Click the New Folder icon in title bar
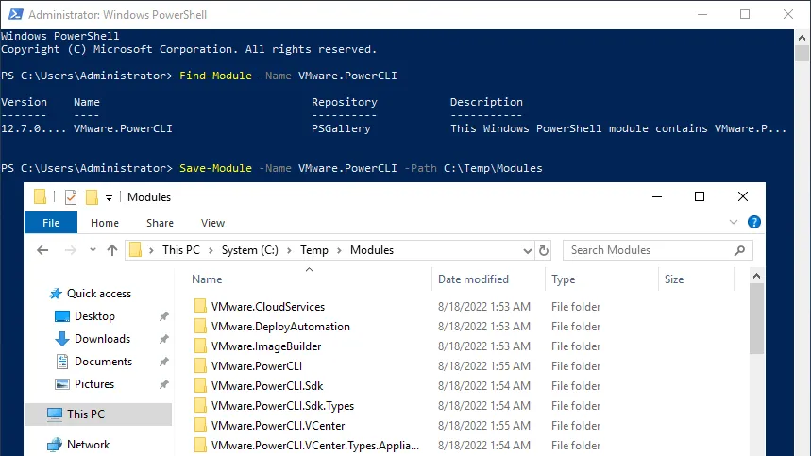The image size is (811, 456). pos(92,197)
